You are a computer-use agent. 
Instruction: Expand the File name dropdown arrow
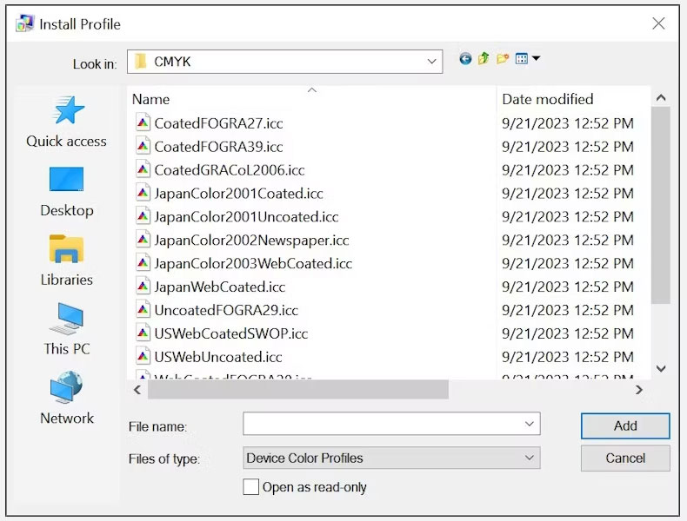(530, 424)
